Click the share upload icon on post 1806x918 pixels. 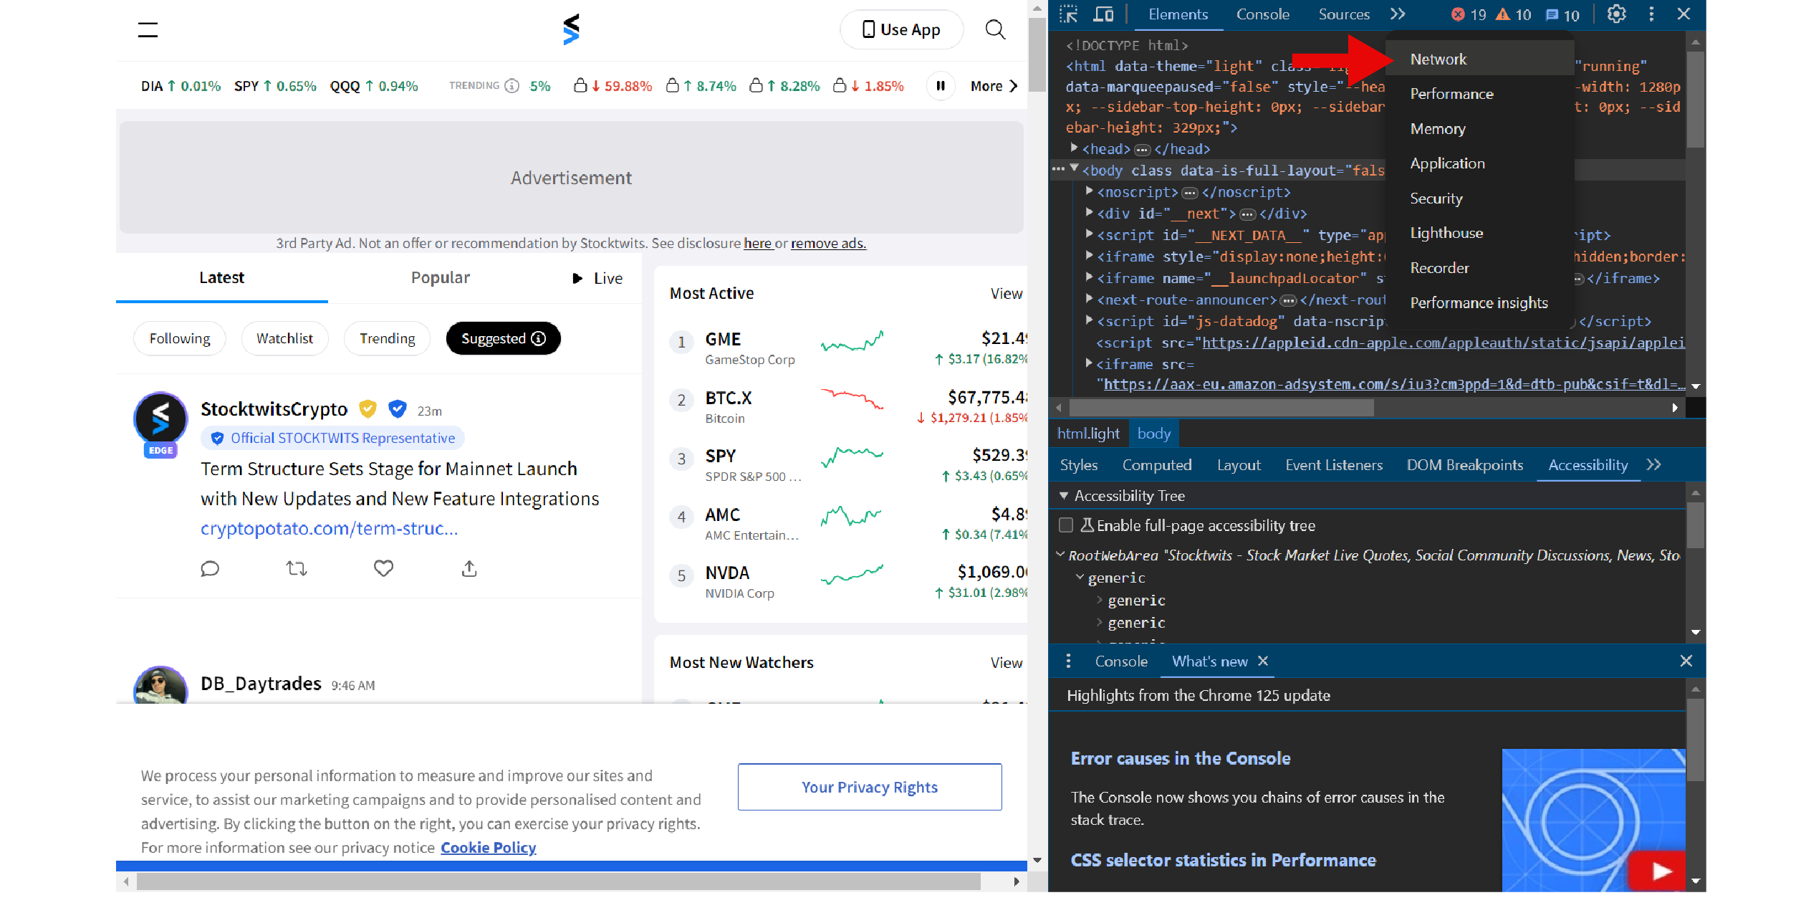(469, 569)
